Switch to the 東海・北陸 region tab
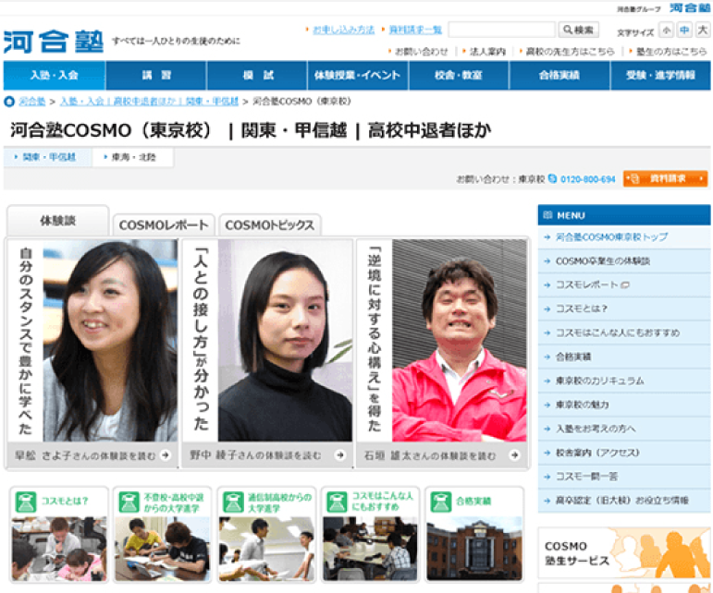The height and width of the screenshot is (593, 713). pyautogui.click(x=133, y=157)
